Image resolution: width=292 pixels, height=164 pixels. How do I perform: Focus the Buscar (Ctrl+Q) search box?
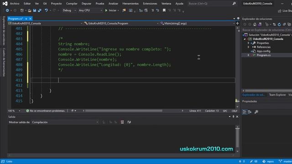tap(212, 4)
